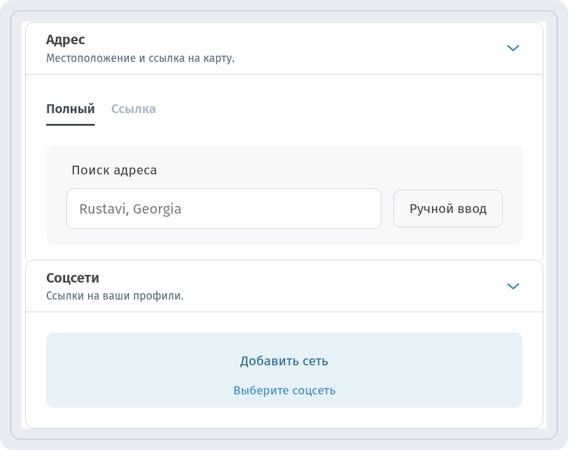This screenshot has height=450, width=568.
Task: Focus the Rustavi, Georgia address search field
Action: coord(224,209)
